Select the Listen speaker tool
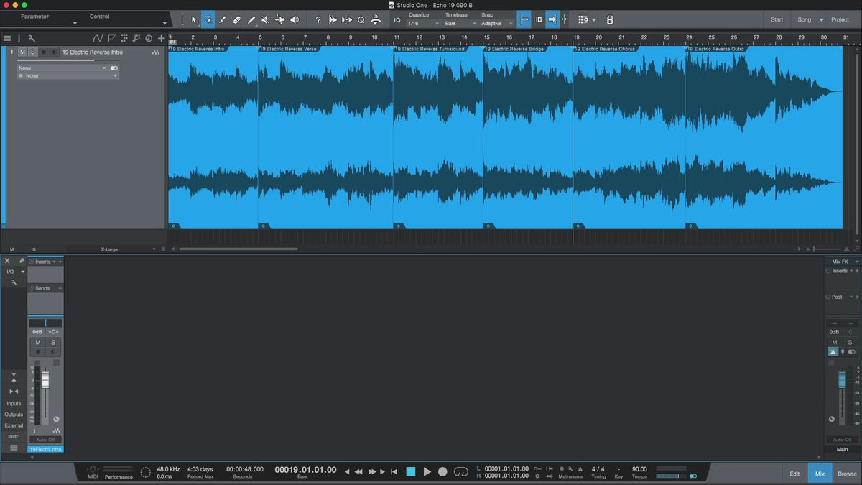This screenshot has height=485, width=862. pos(294,20)
